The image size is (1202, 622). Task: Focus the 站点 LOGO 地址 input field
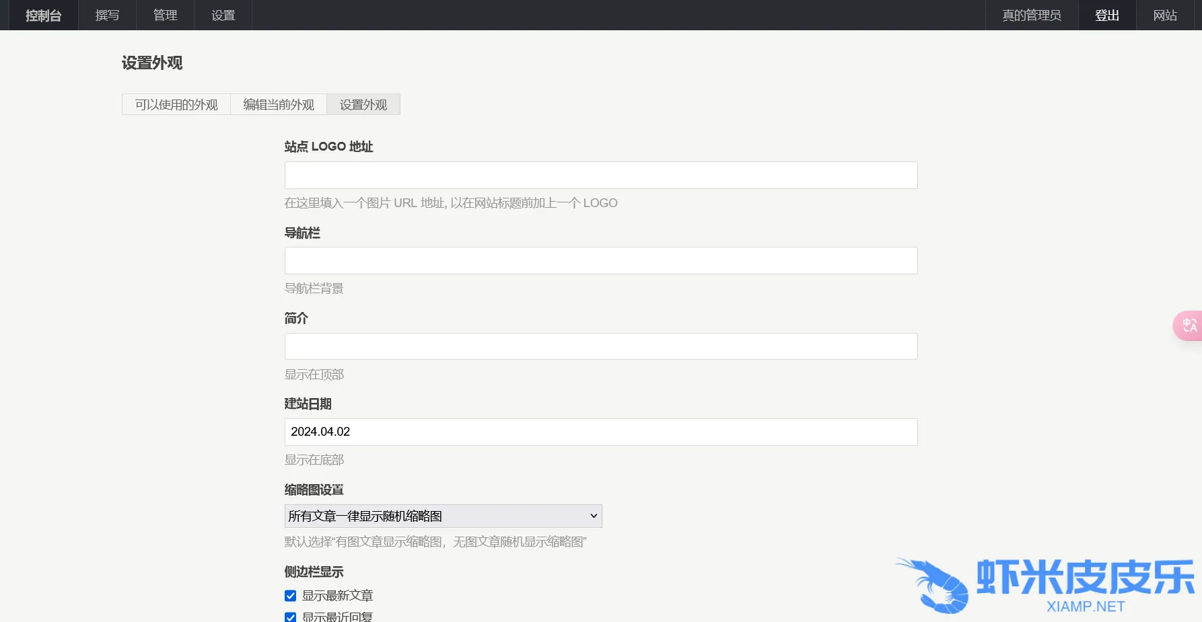pos(601,175)
